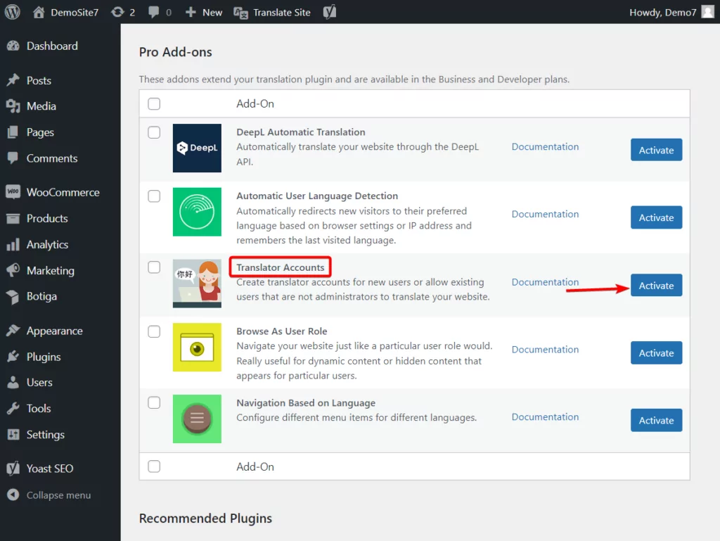The height and width of the screenshot is (541, 720).
Task: Click the Tools wrench icon
Action: pyautogui.click(x=13, y=408)
